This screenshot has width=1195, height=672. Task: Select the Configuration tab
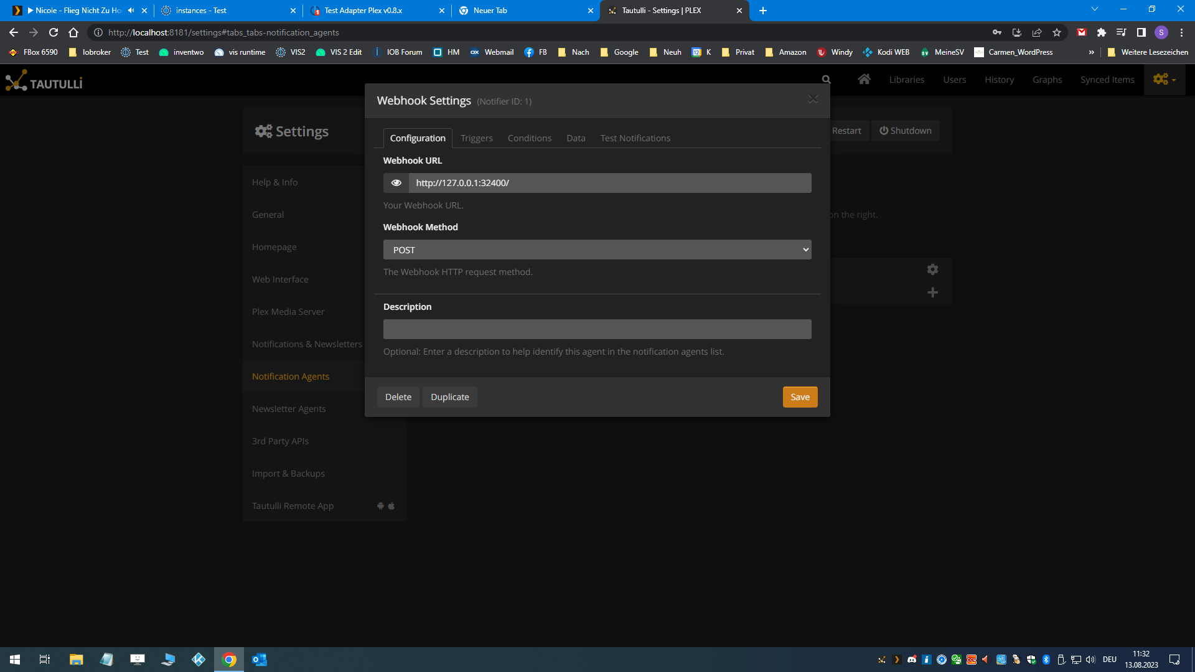coord(418,138)
